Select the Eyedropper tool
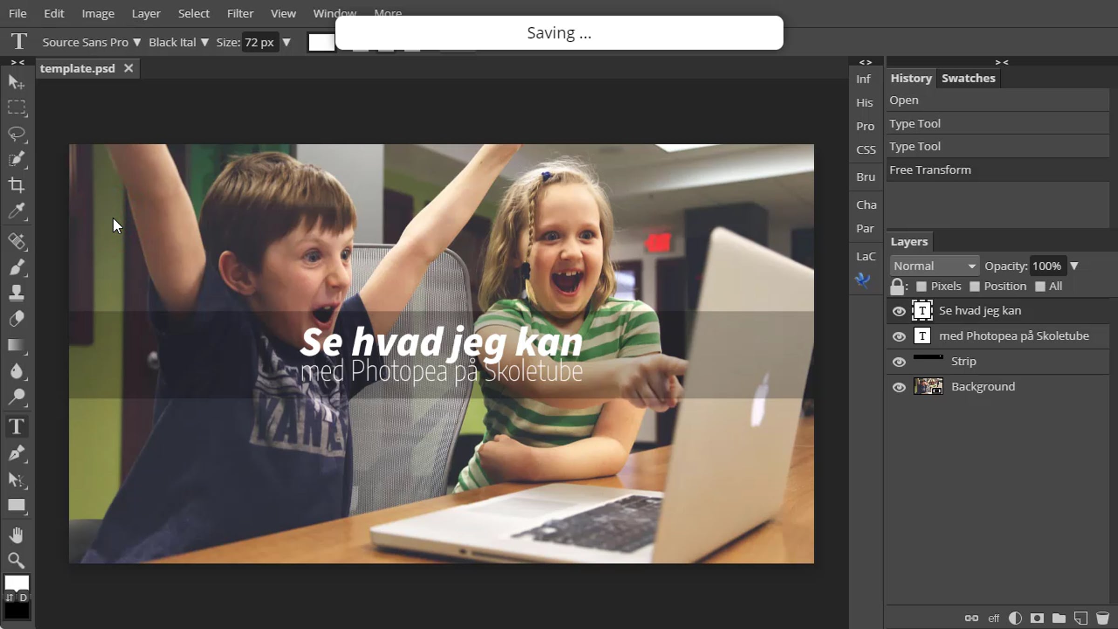Screen dimensions: 1118x629 click(x=16, y=211)
